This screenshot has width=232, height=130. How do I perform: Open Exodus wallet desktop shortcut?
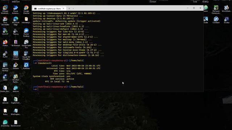click(227, 20)
